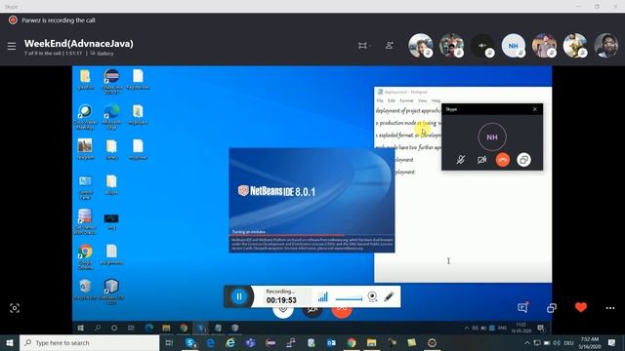Open Notepad Edit menu
The height and width of the screenshot is (351, 625).
392,100
